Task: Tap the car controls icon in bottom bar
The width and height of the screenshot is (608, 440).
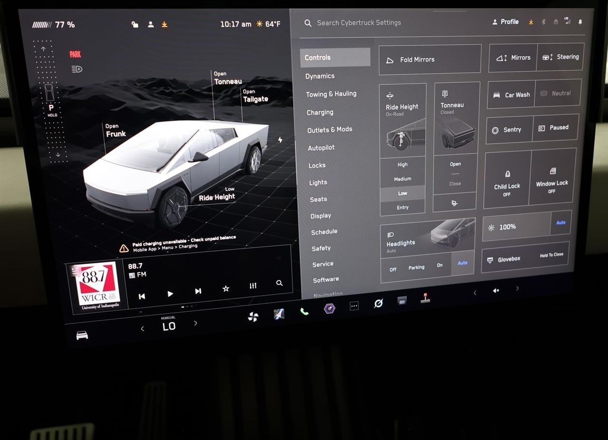Action: (x=82, y=335)
